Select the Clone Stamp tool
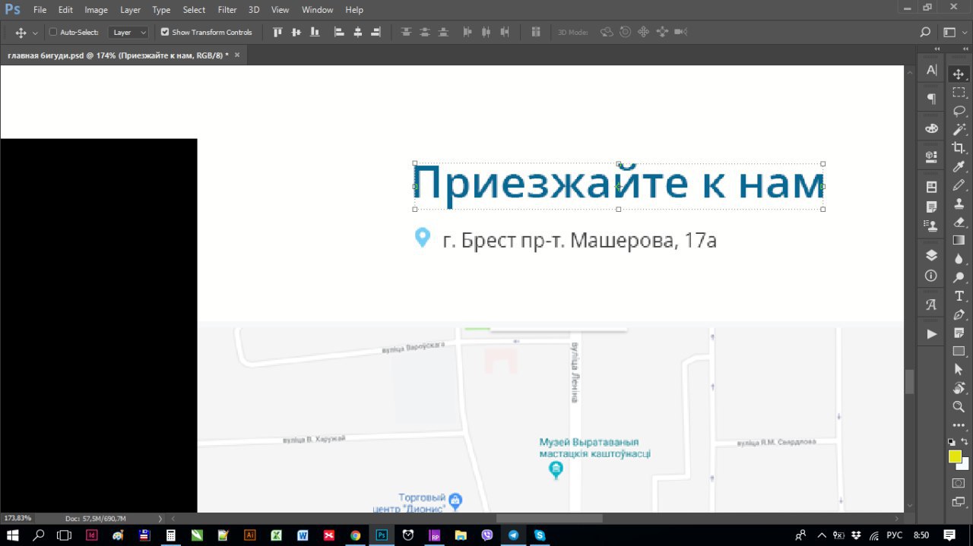 pyautogui.click(x=959, y=204)
